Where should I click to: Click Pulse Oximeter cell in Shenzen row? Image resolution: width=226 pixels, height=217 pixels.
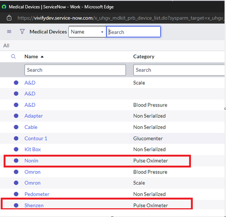tap(150, 205)
